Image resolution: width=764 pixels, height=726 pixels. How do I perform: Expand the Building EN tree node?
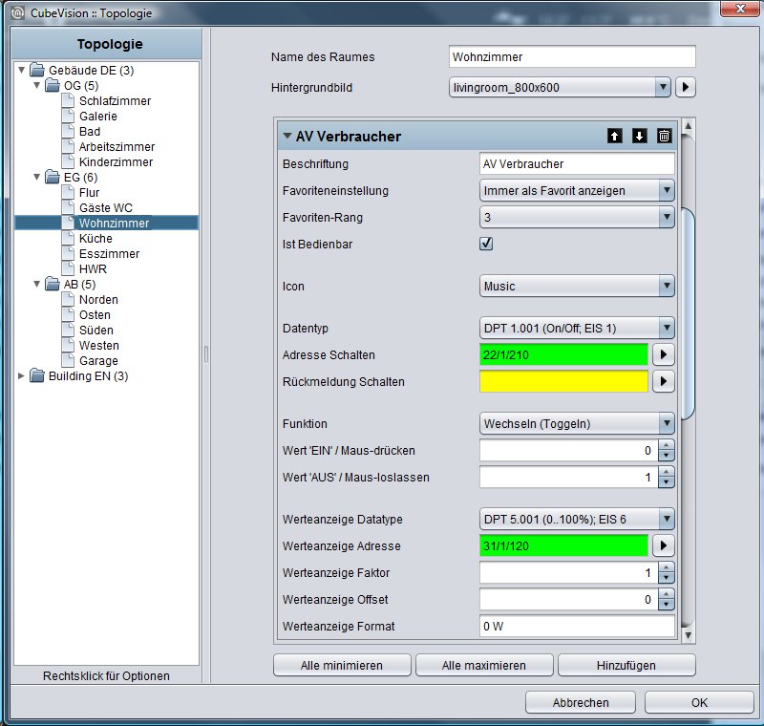pos(21,375)
